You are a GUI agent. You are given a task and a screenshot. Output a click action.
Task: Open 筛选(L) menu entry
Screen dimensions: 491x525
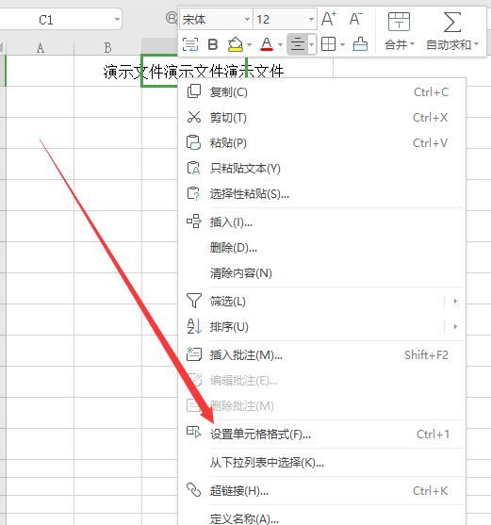(321, 302)
